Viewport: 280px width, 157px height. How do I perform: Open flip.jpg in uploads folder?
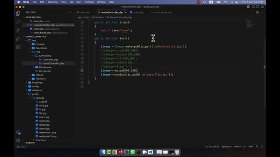43,113
